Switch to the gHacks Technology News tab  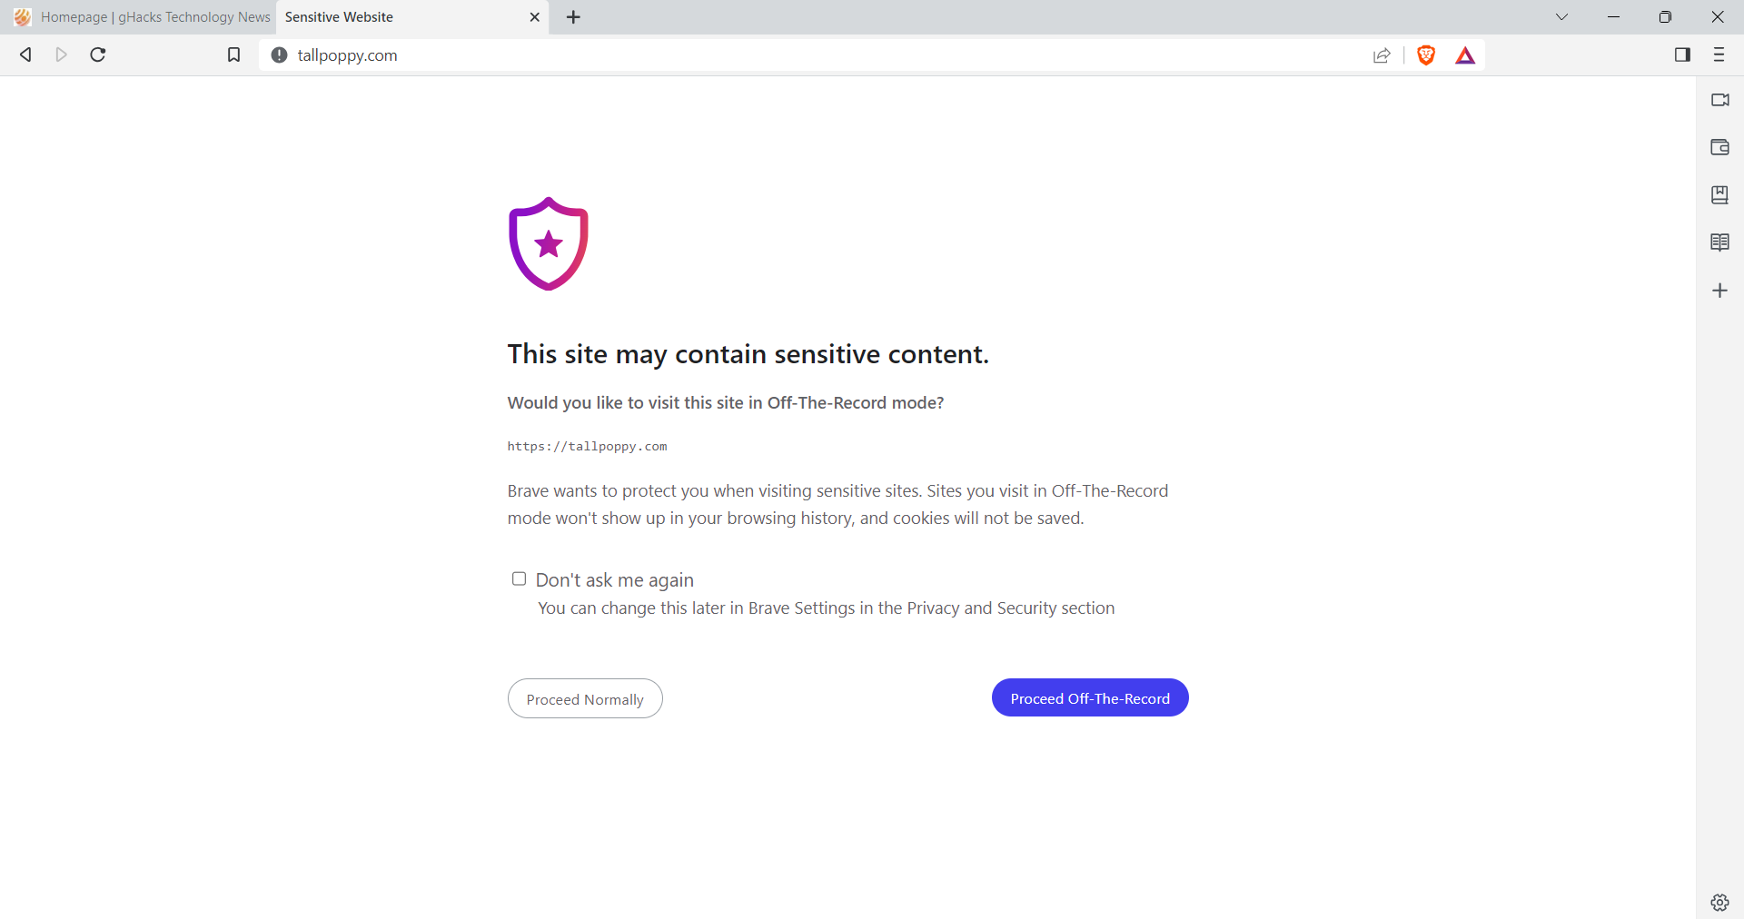tap(145, 17)
